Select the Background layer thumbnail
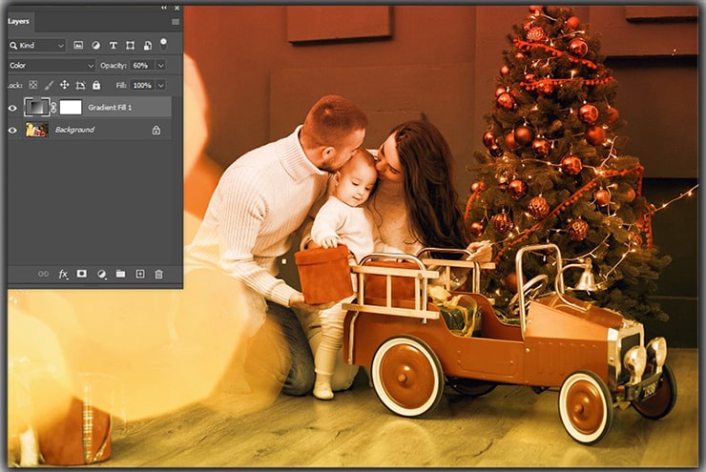The image size is (706, 472). [37, 130]
